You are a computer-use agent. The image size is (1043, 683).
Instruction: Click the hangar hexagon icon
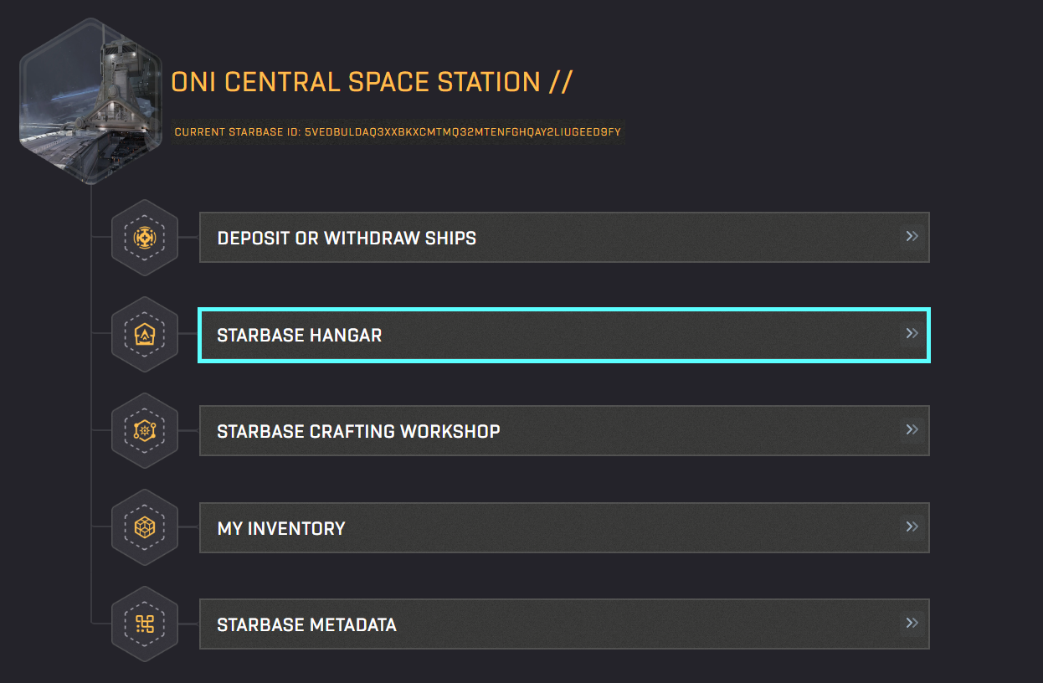(145, 335)
